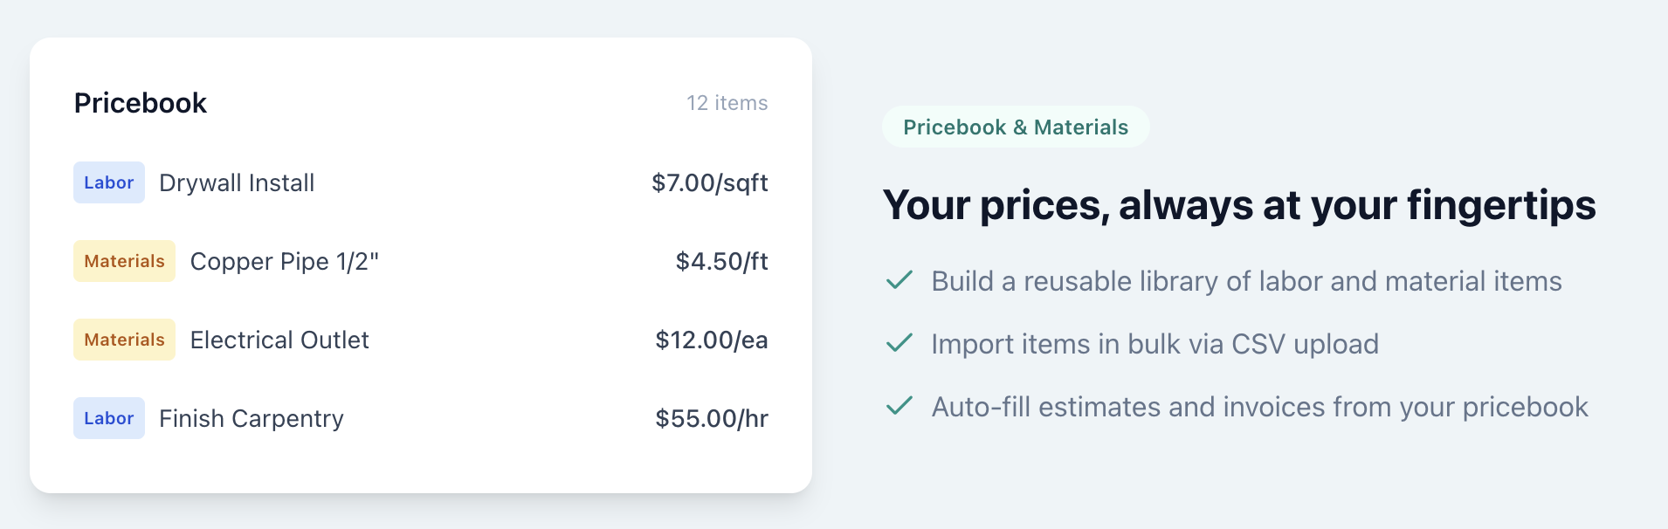
Task: Expand the Drywall Install item row
Action: 236,182
